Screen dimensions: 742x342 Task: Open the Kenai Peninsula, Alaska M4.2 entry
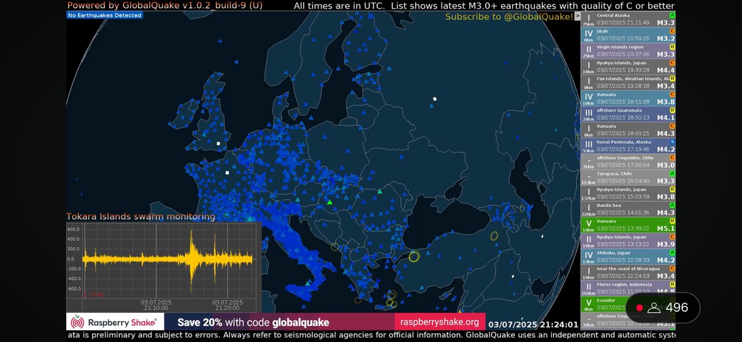pos(628,146)
